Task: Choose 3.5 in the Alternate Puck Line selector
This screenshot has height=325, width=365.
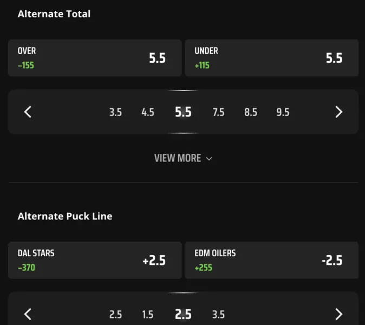Action: pos(218,315)
